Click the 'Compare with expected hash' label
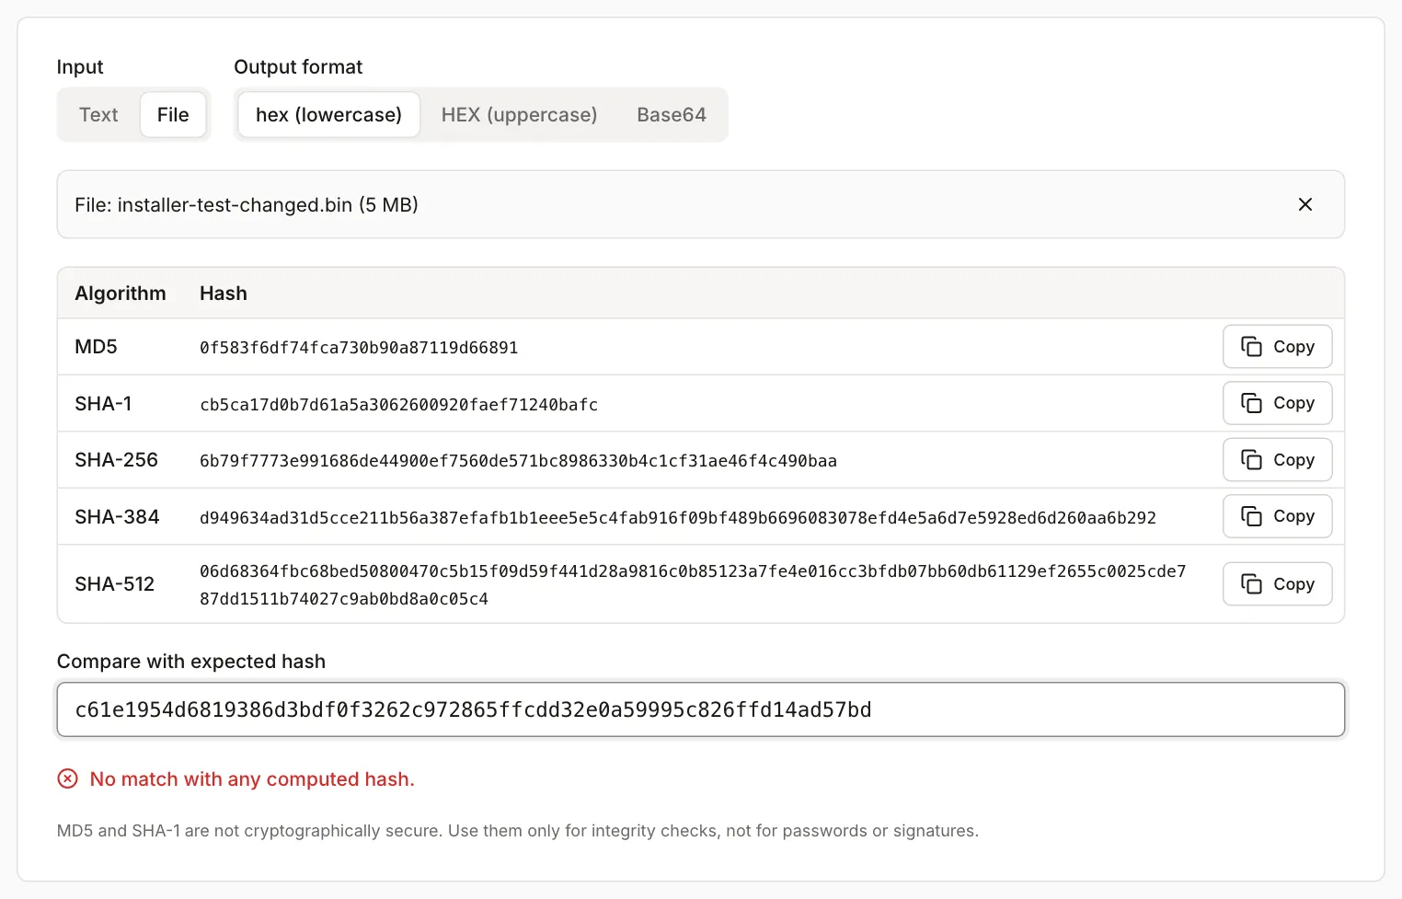The width and height of the screenshot is (1402, 899). pos(191,662)
